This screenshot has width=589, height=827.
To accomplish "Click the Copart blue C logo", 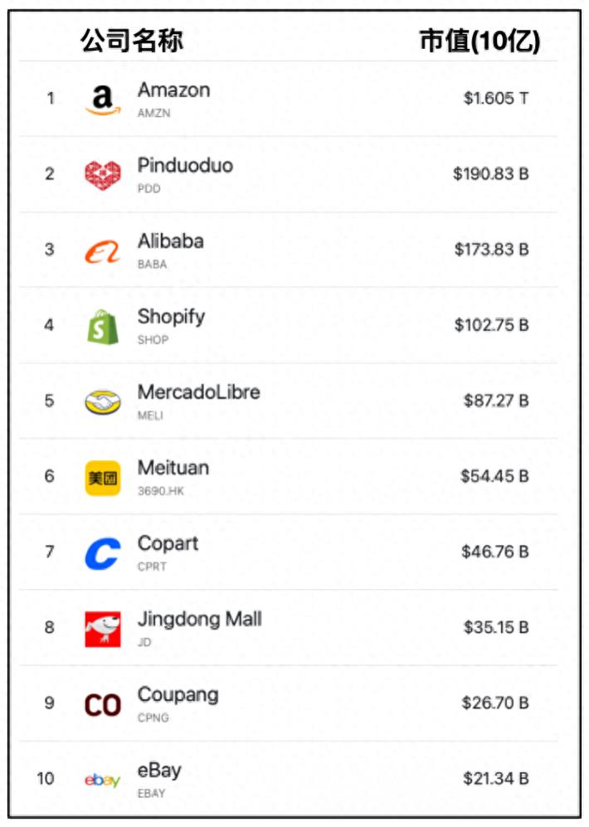I will click(102, 553).
